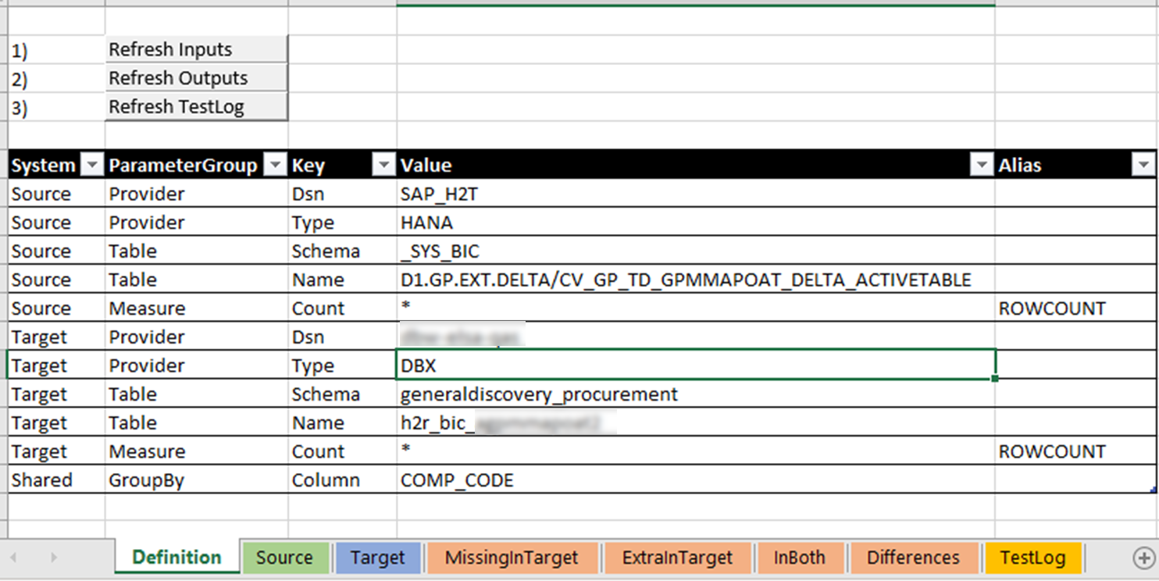Click the previous sheet navigation arrow

(13, 558)
